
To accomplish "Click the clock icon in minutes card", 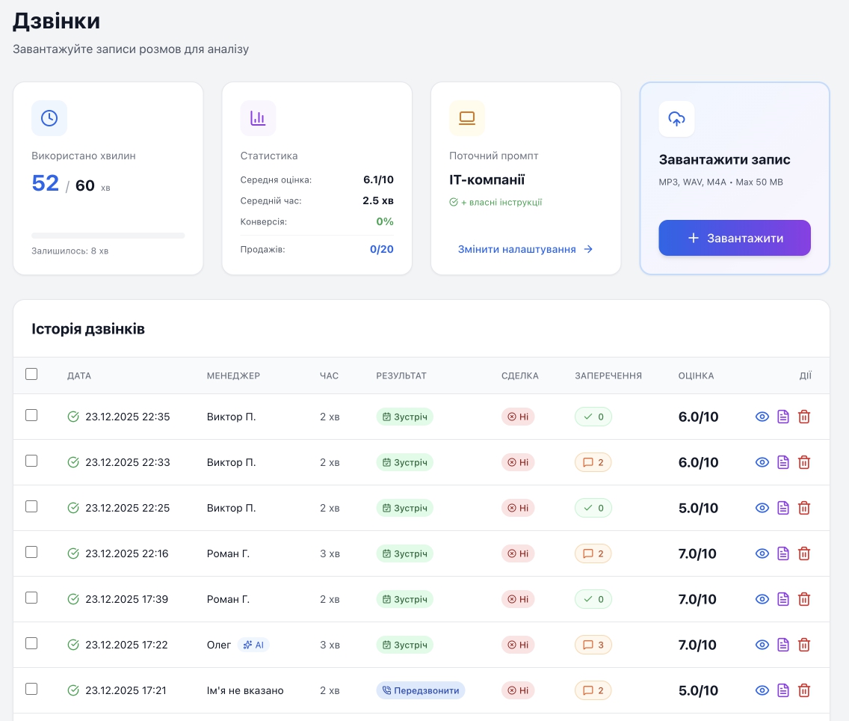I will pos(49,118).
